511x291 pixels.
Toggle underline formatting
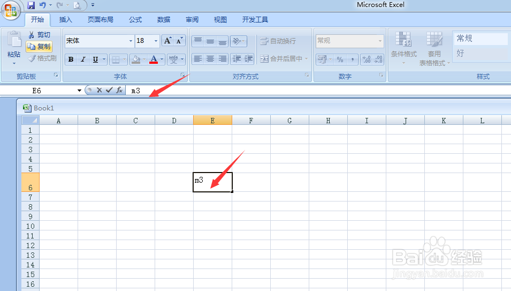95,59
